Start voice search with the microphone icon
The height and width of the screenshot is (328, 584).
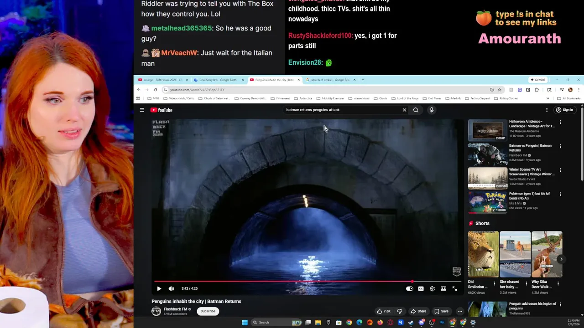[x=432, y=110]
